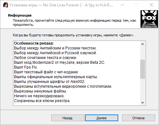Click line about шрифты от Alex002

50,82
